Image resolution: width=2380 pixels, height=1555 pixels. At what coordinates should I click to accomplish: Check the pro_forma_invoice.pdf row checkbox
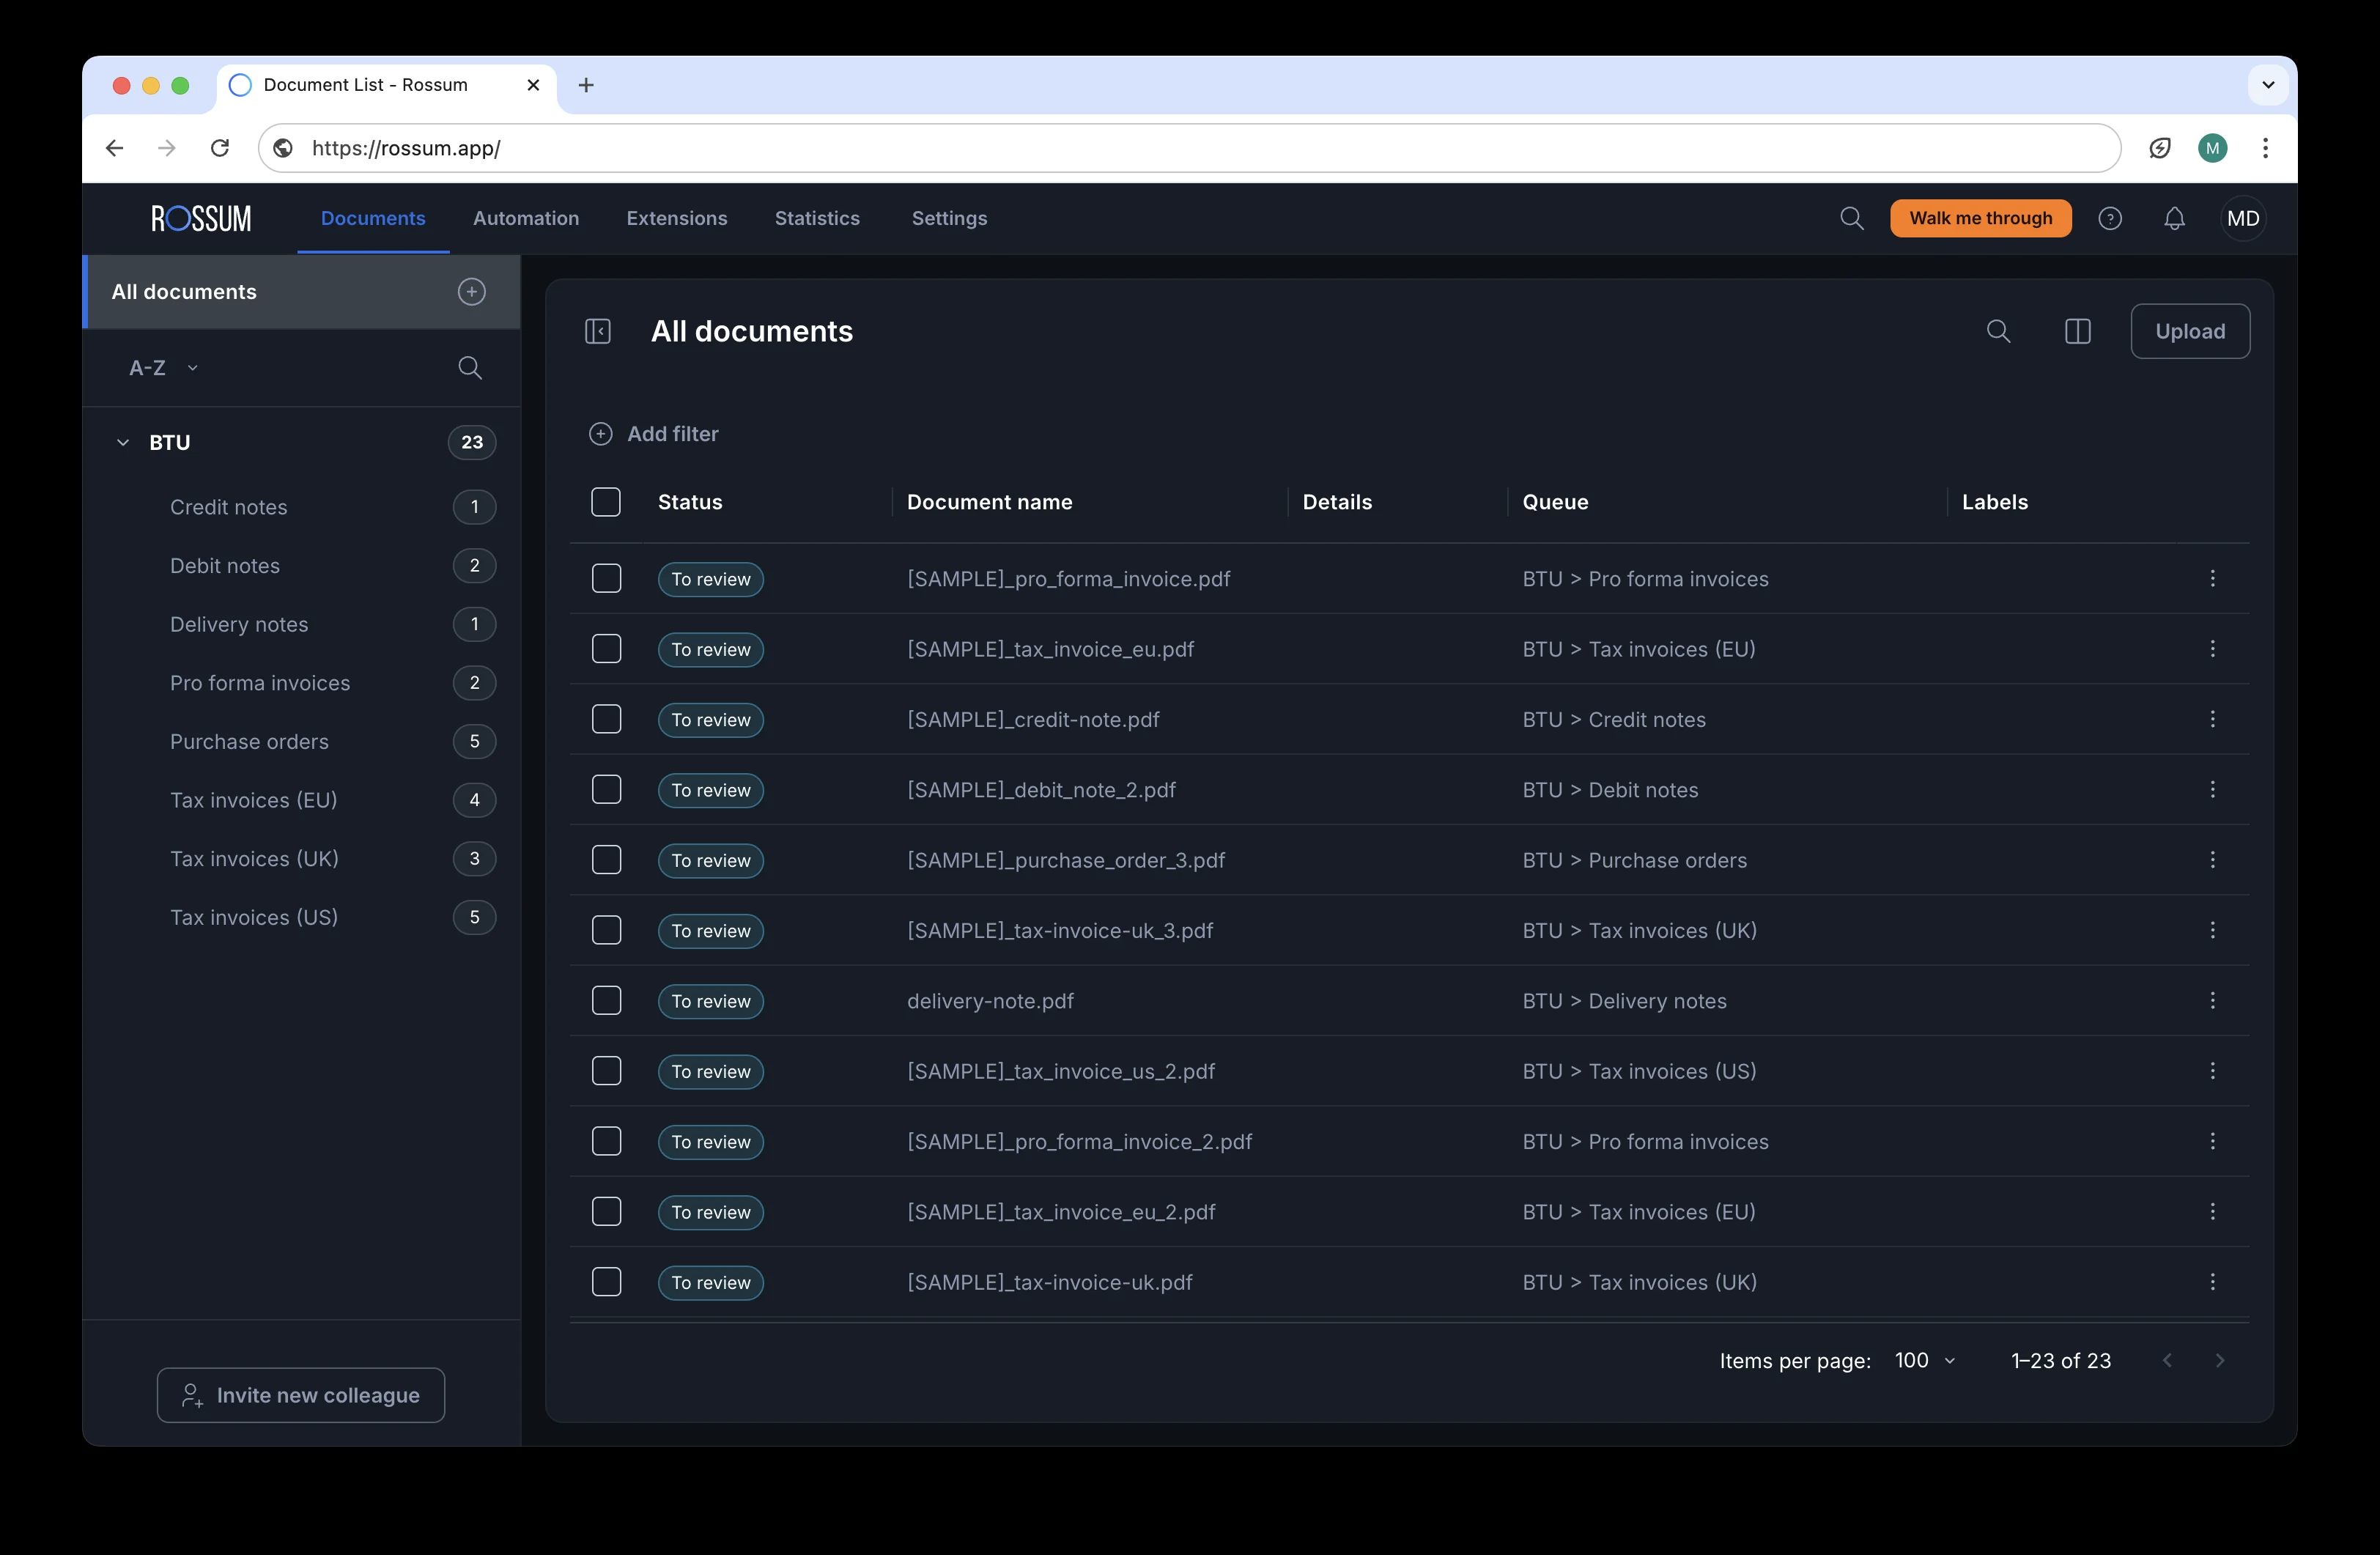click(x=606, y=578)
